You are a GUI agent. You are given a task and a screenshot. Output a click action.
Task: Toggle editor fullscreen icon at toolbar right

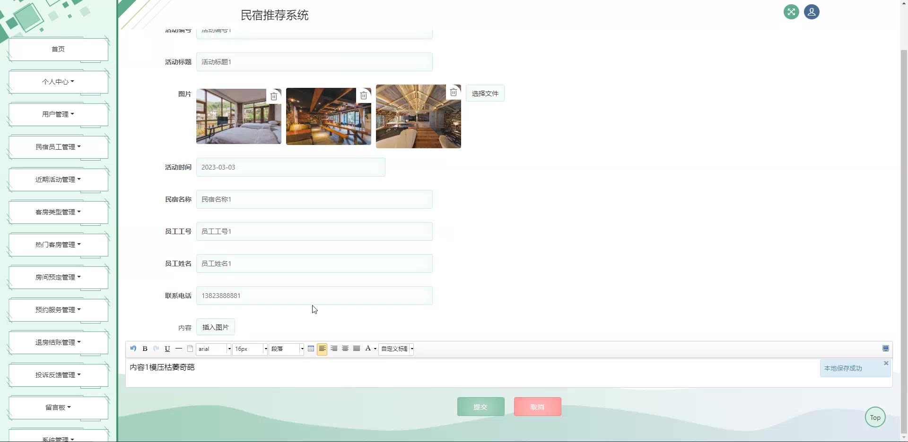(x=886, y=348)
